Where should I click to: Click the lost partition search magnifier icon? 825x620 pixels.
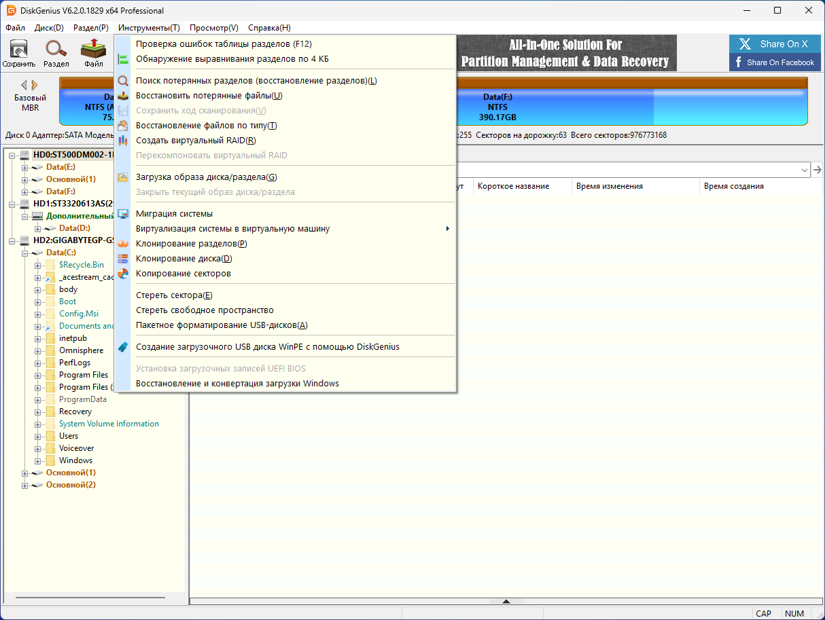point(123,81)
